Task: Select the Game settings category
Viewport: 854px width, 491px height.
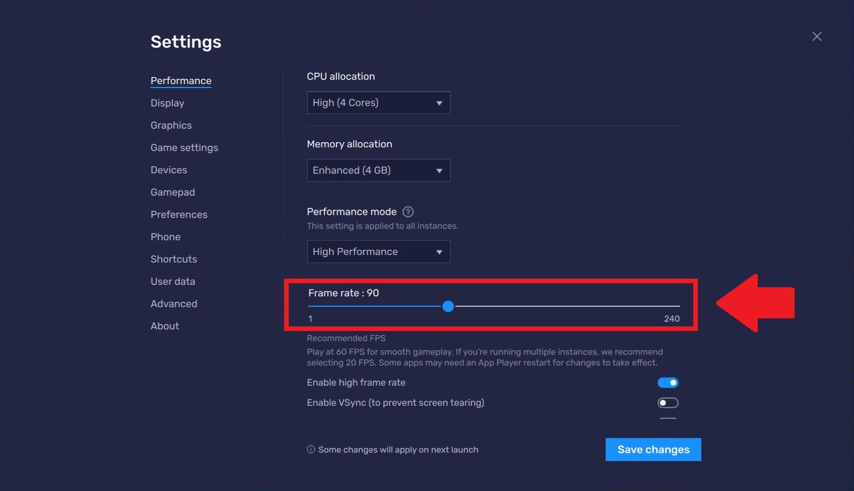Action: tap(184, 147)
